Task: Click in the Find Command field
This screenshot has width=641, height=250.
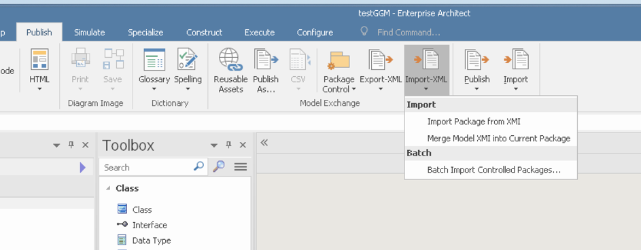Action: click(x=409, y=33)
